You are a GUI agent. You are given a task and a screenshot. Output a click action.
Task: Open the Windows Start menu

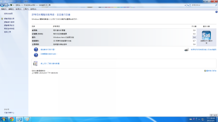pyautogui.click(x=4, y=119)
